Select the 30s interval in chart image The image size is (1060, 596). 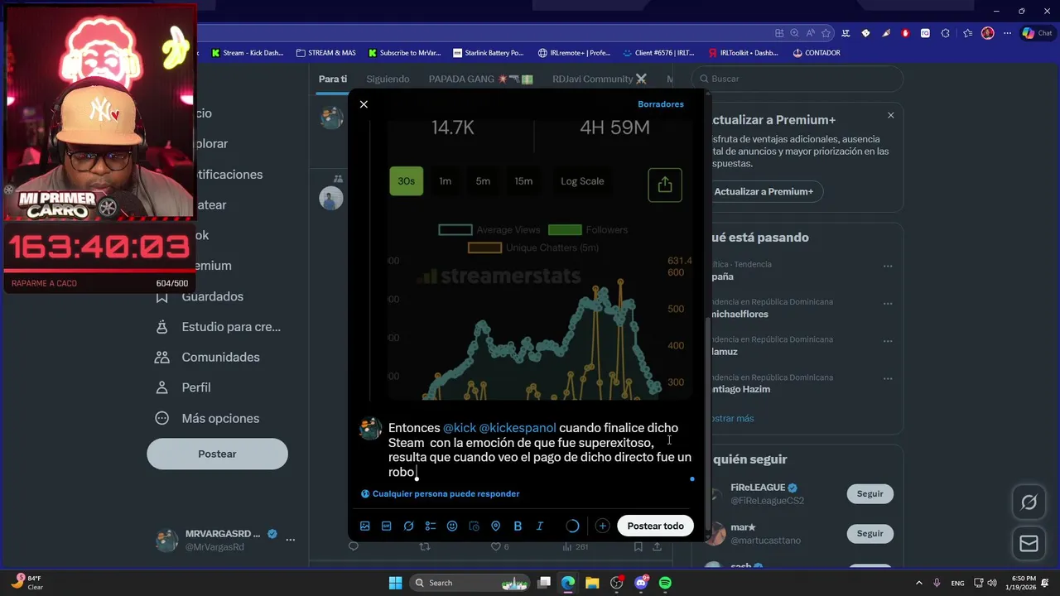point(406,181)
